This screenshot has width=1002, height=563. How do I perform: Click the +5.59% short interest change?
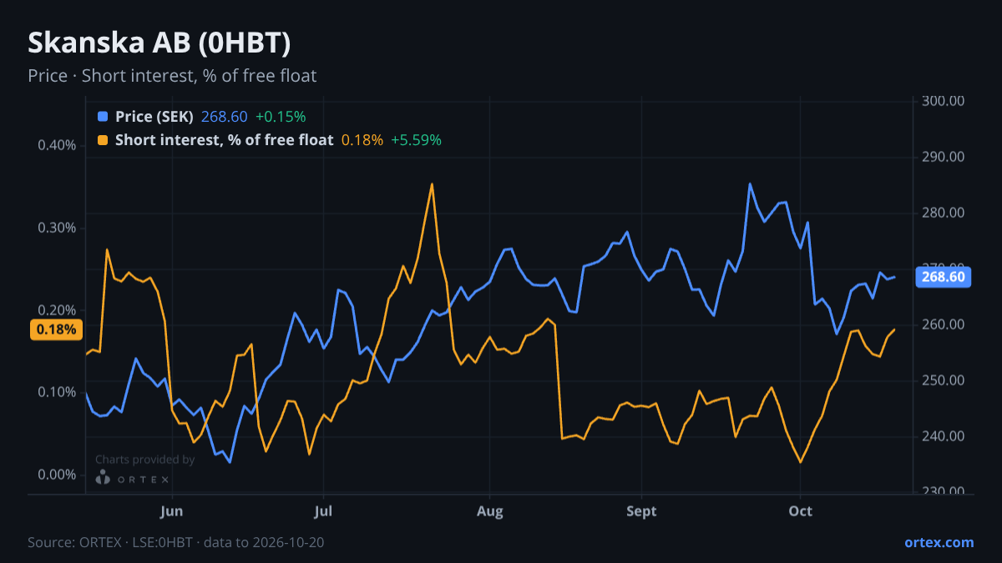coord(417,140)
